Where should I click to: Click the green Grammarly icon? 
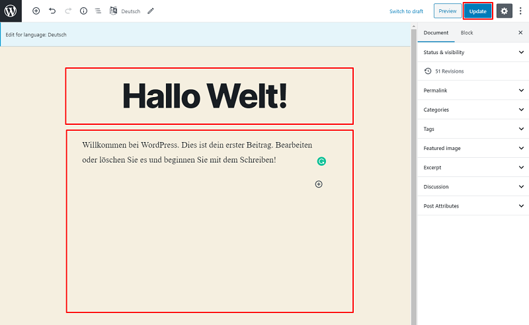(x=321, y=161)
